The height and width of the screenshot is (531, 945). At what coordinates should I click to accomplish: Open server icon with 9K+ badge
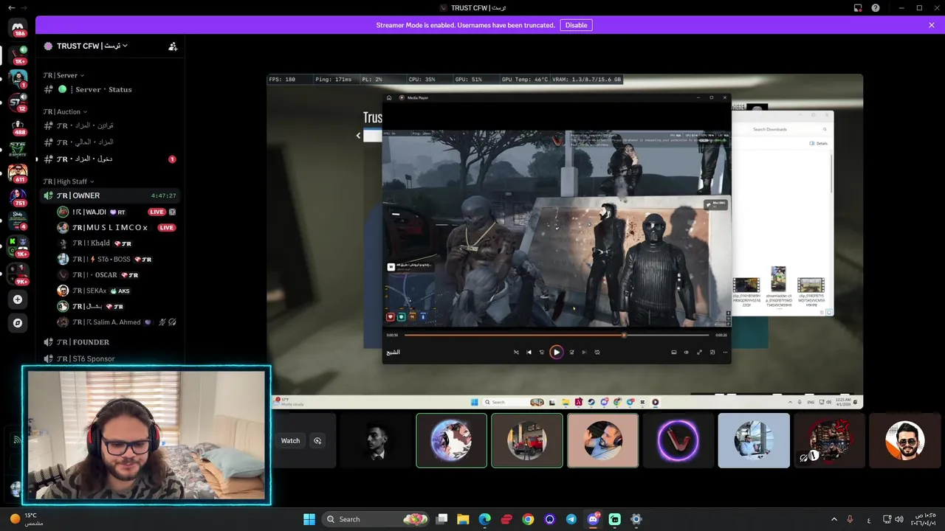click(18, 274)
